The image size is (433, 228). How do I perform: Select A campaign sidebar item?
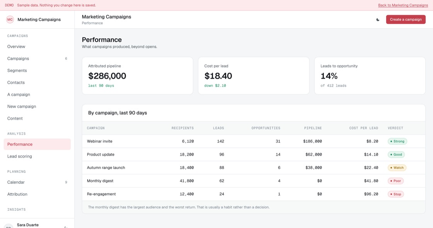[x=37, y=95]
